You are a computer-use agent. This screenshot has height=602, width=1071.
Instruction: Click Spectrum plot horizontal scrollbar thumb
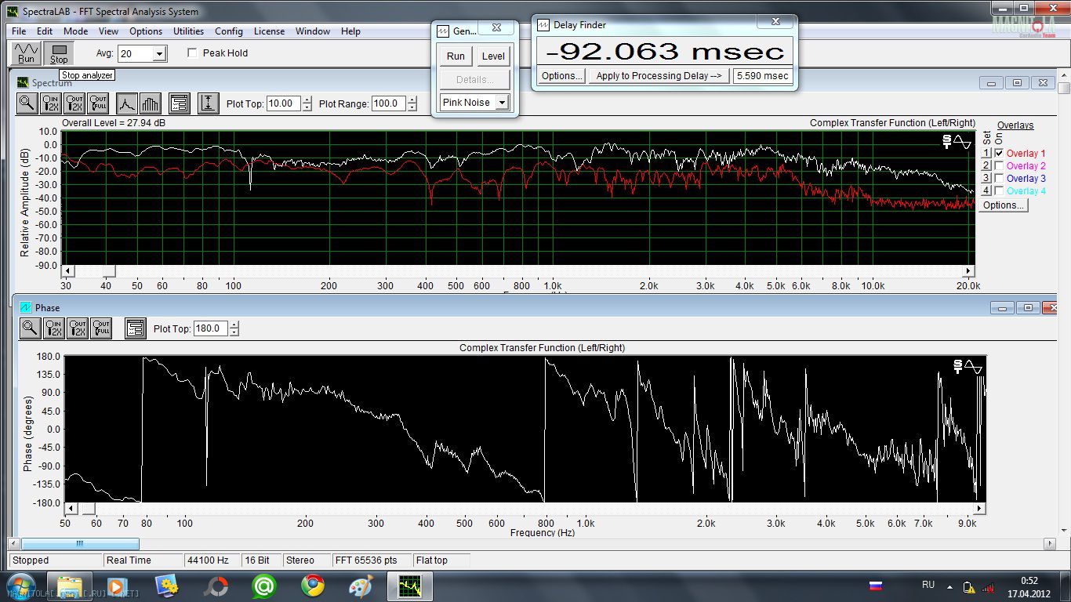[x=110, y=270]
